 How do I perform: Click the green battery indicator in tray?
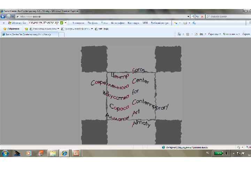click(x=219, y=153)
